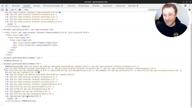Image resolution: width=192 pixels, height=108 pixels.
Task: Expand HTMLCollection entry 0 player tophat1_dimitri
Action: coord(6,75)
